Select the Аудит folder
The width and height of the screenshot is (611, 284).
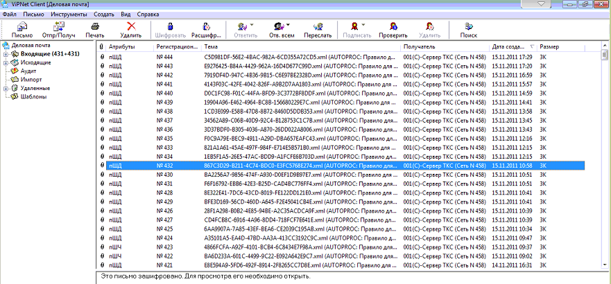pyautogui.click(x=28, y=71)
